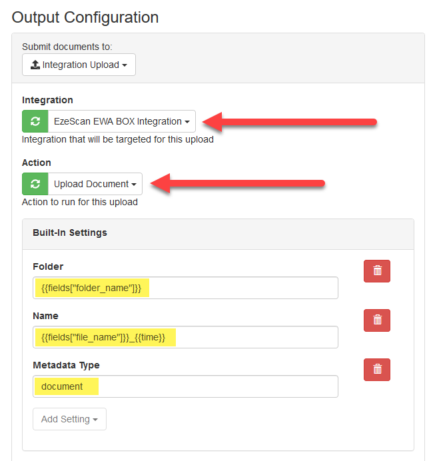Click the bold Folder label
This screenshot has height=461, width=437.
pyautogui.click(x=48, y=266)
